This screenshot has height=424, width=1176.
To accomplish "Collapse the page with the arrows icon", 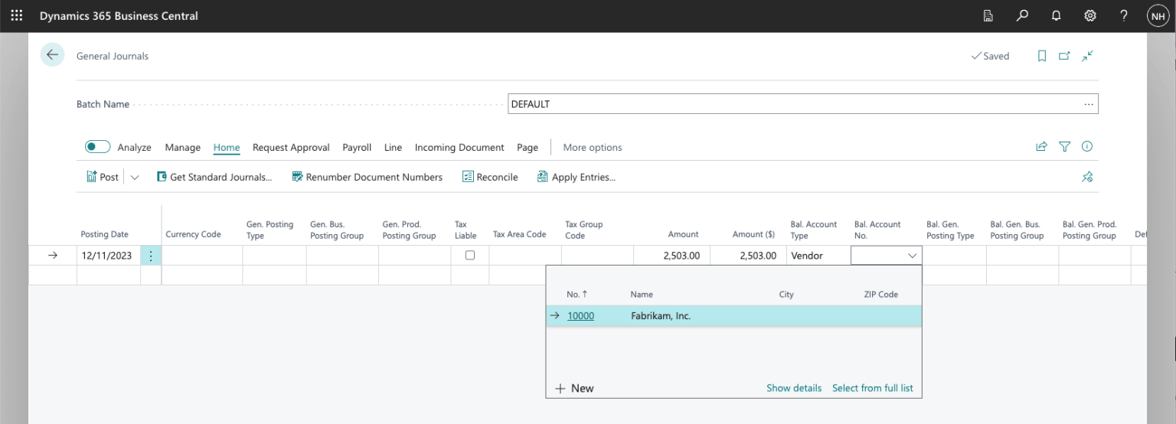I will click(1087, 56).
